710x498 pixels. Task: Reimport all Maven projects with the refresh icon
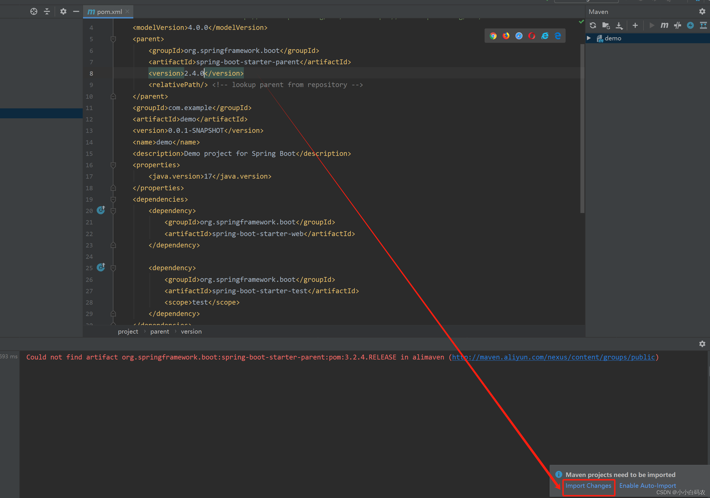(x=593, y=25)
